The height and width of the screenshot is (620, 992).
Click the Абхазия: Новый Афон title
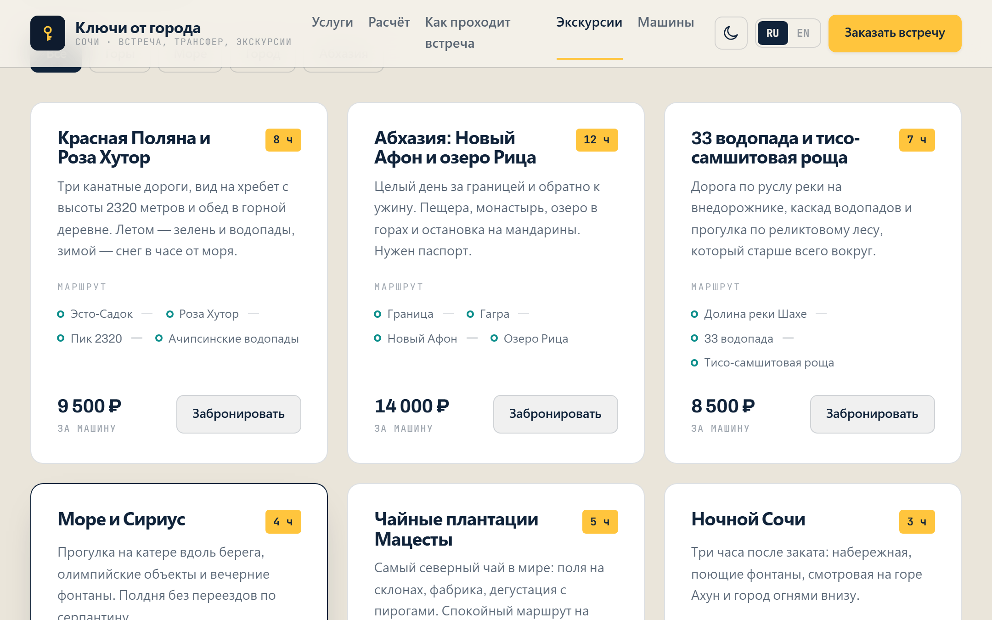coord(455,148)
